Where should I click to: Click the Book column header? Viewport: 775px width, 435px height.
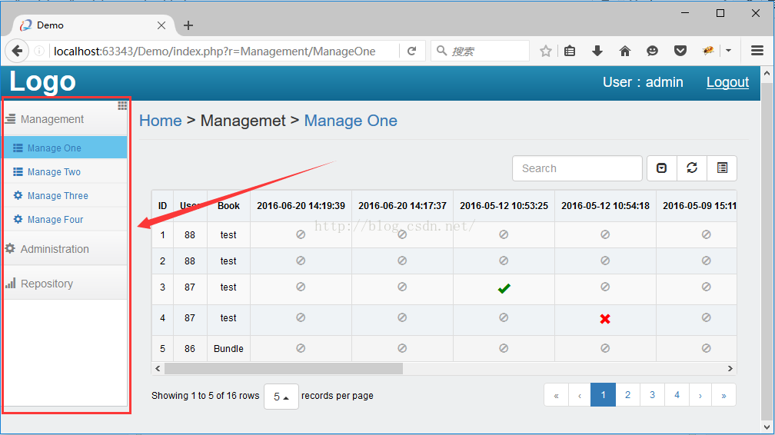click(228, 206)
